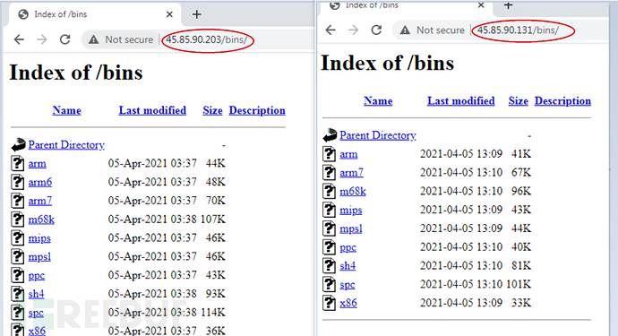This screenshot has height=336, width=618.
Task: Reload the 45.85.90.203 /bins page
Action: [x=65, y=39]
